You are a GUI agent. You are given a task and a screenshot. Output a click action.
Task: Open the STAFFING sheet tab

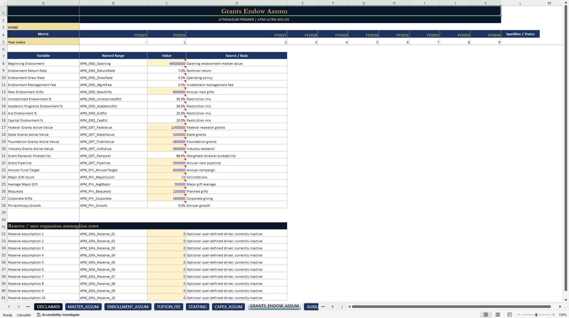click(197, 307)
